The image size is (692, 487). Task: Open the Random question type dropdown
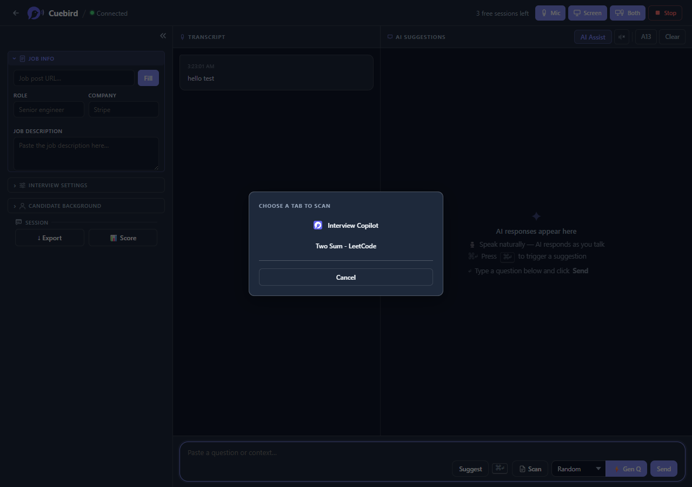pos(579,469)
